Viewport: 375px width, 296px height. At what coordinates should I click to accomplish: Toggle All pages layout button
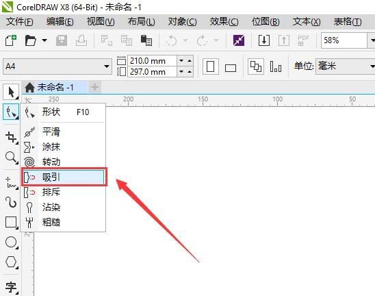click(256, 66)
